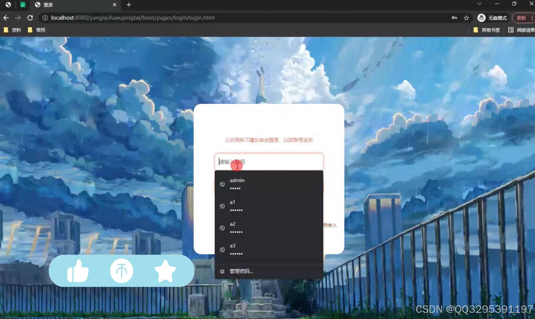Open the 其他书签 bookmarks folder
Image resolution: width=535 pixels, height=319 pixels.
pos(487,30)
